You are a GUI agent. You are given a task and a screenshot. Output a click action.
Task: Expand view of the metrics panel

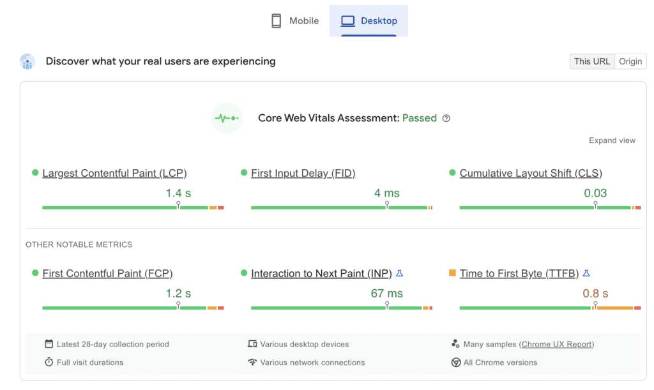612,140
